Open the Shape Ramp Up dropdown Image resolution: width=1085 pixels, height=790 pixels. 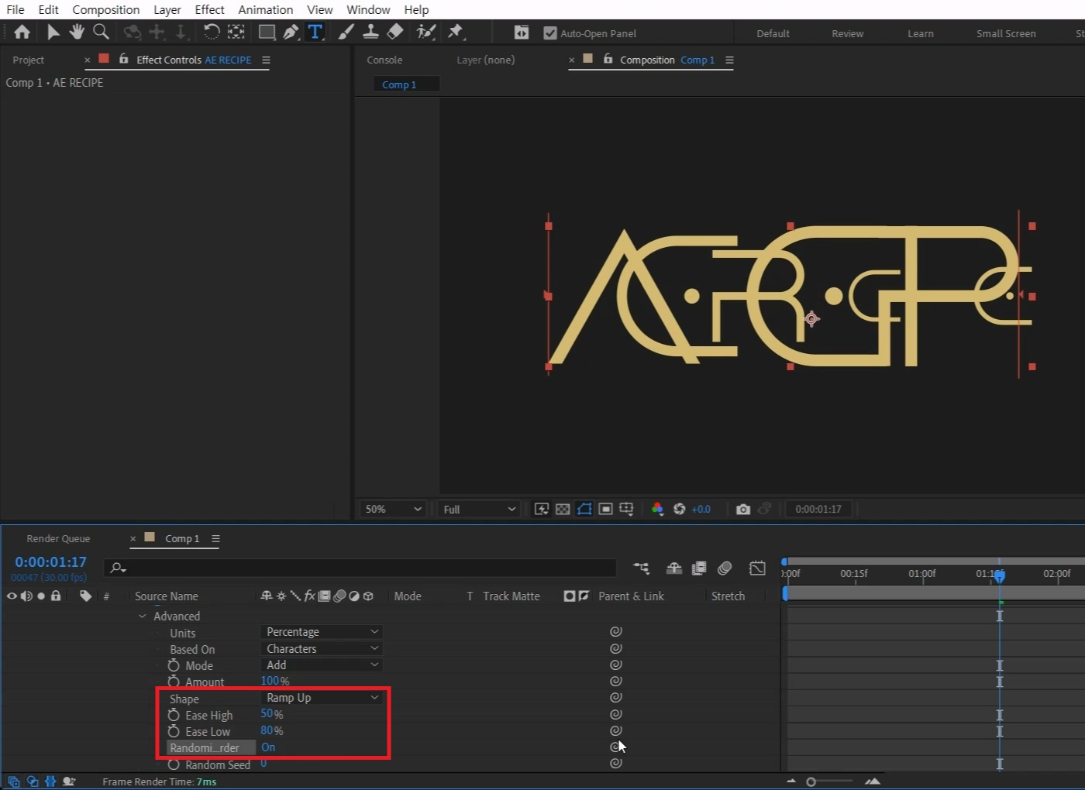pos(322,698)
